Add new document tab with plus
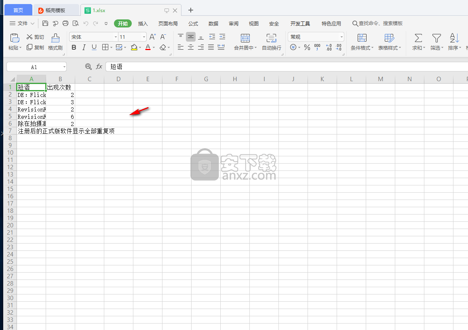 click(191, 10)
